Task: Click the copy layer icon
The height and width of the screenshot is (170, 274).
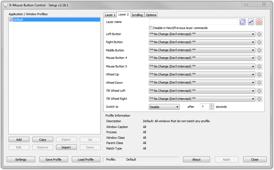Action: click(x=243, y=22)
